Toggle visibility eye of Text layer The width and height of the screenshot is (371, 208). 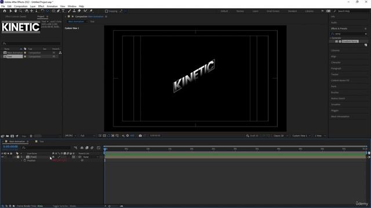[x=2, y=157]
